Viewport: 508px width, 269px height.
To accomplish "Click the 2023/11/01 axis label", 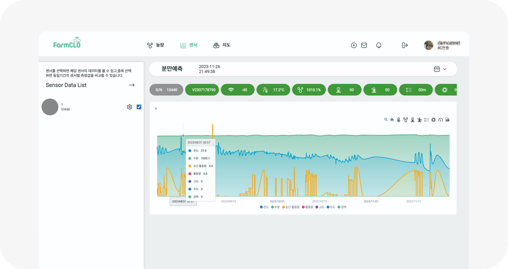I will click(371, 201).
